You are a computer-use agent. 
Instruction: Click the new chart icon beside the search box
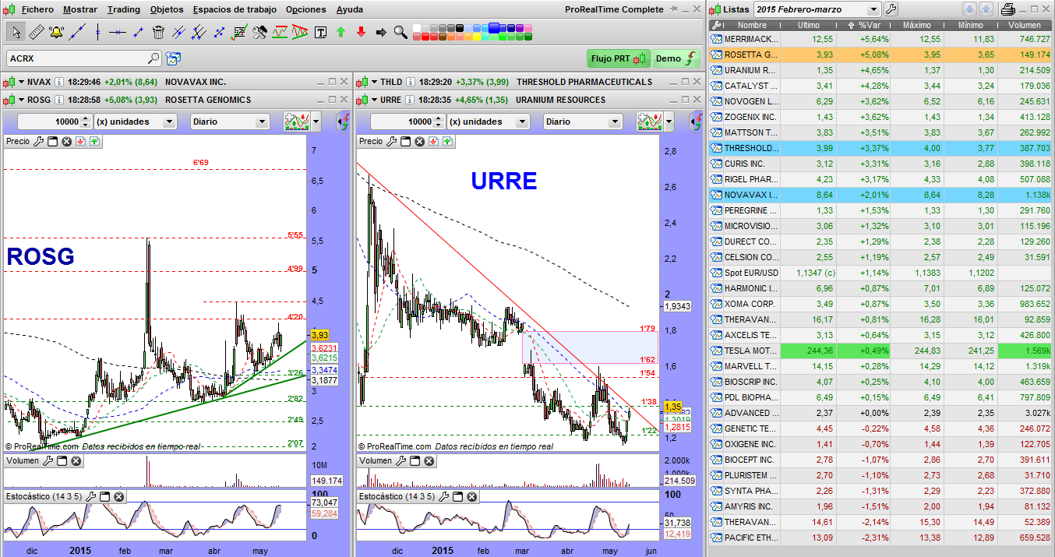tap(173, 58)
